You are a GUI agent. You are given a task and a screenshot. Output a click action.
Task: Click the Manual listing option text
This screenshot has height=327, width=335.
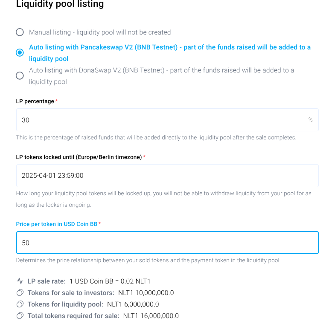click(100, 32)
